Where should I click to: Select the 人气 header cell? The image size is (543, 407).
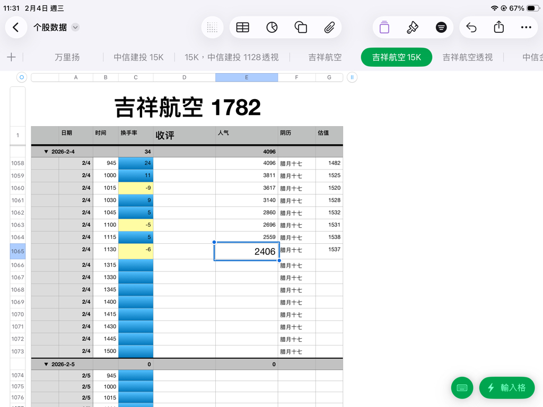click(247, 135)
